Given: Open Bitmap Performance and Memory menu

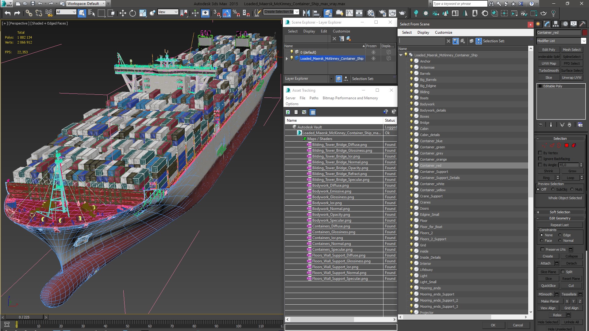Looking at the screenshot, I should tap(350, 98).
